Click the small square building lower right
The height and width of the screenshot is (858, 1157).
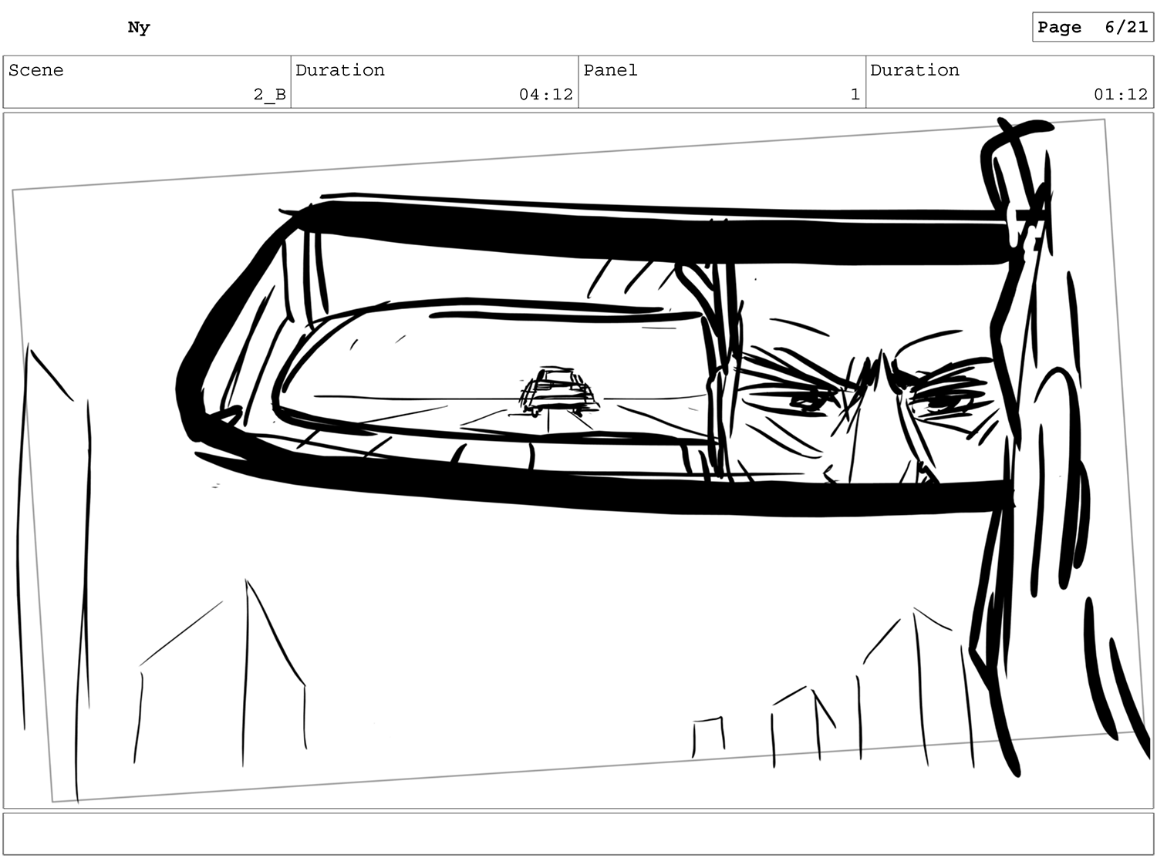click(x=708, y=736)
